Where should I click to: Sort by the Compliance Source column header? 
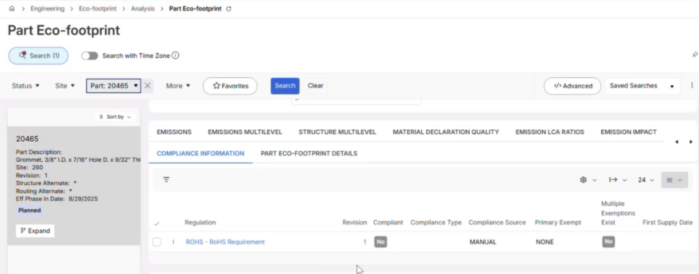point(497,223)
